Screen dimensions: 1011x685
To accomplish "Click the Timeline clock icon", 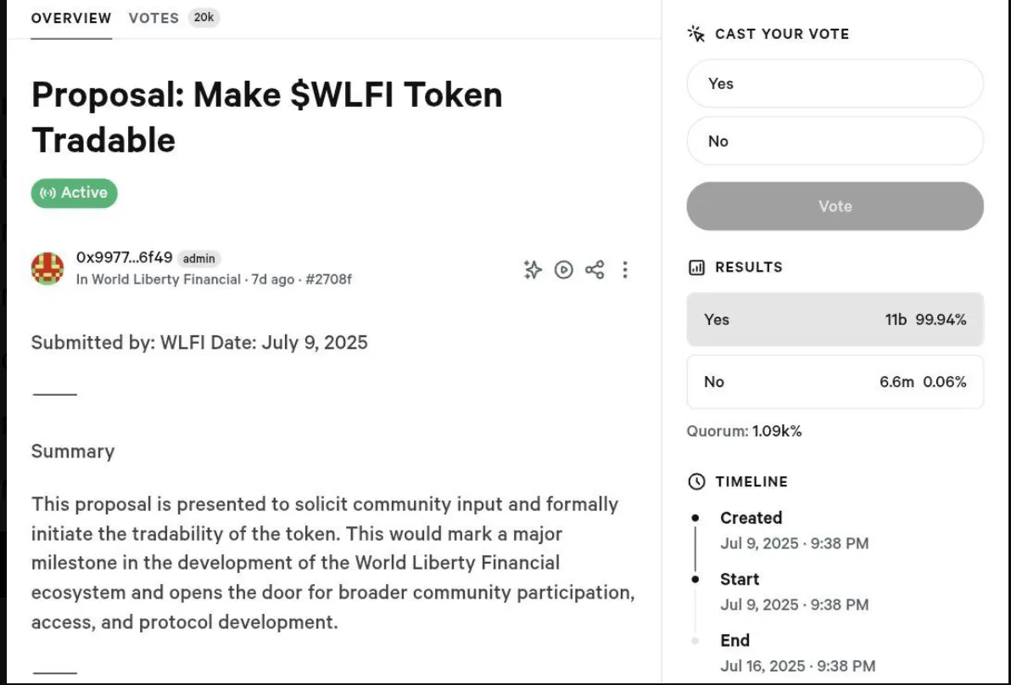I will tap(696, 482).
